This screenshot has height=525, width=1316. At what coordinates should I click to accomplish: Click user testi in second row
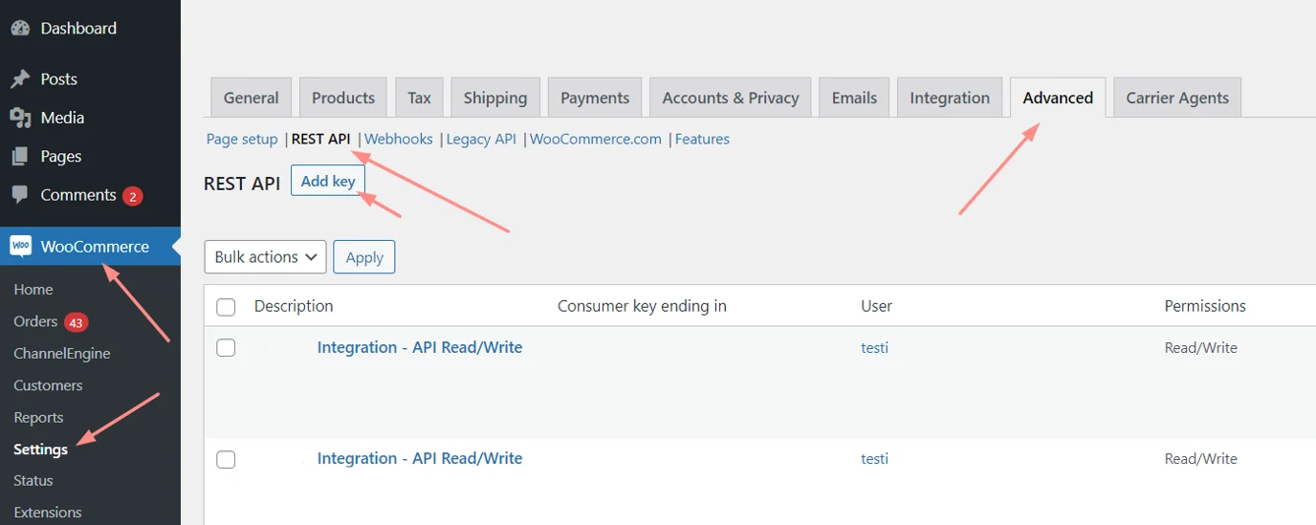click(x=874, y=459)
